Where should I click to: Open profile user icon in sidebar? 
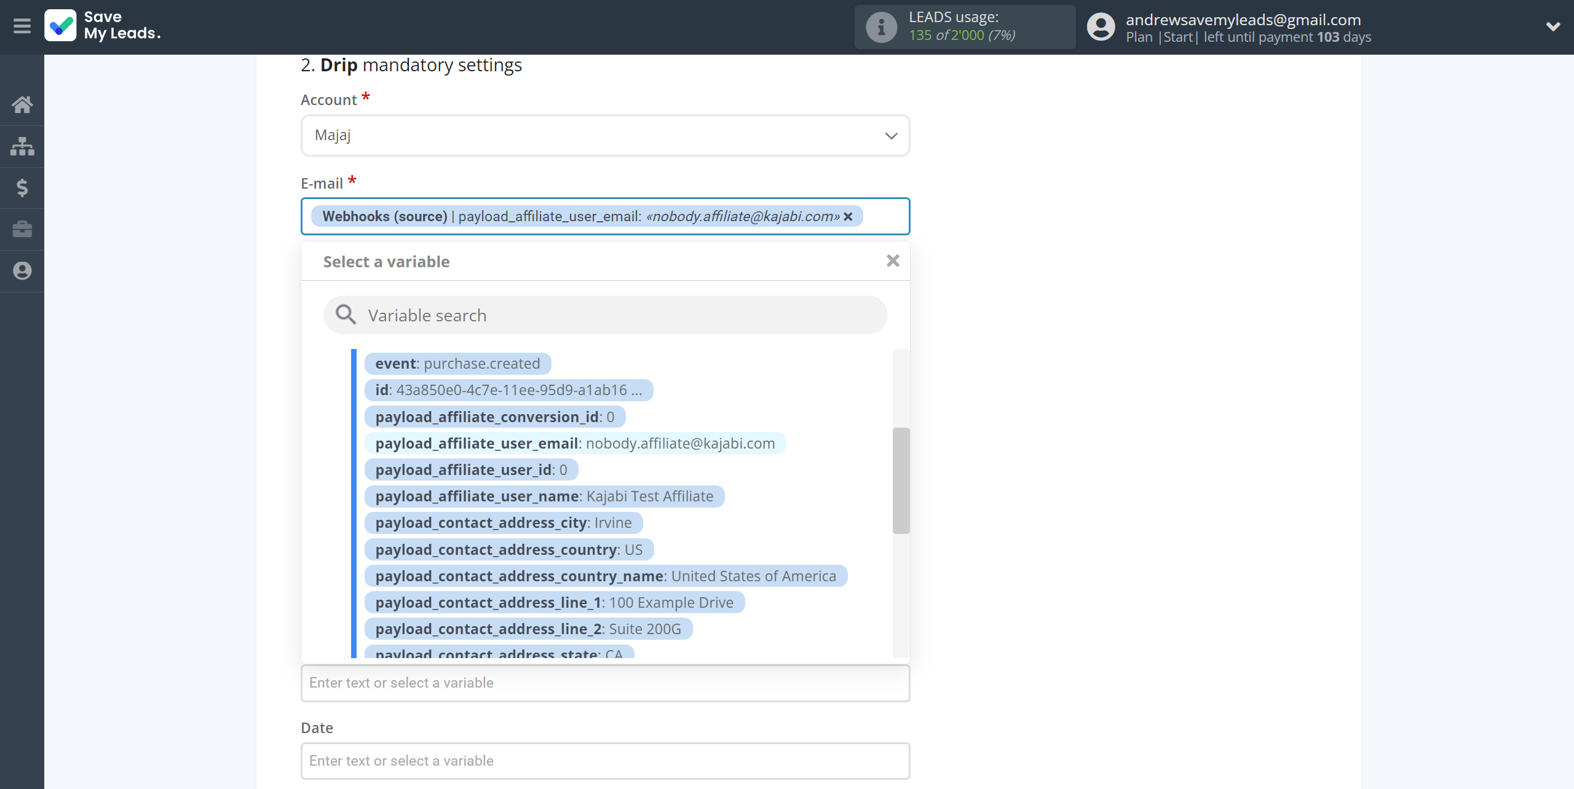tap(22, 271)
